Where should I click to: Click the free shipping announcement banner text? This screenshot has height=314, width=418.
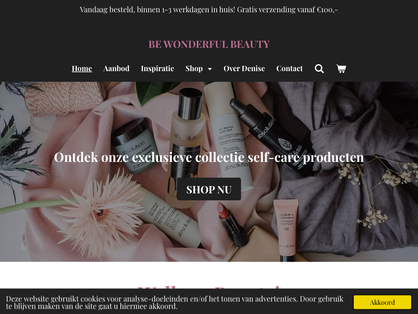[209, 10]
